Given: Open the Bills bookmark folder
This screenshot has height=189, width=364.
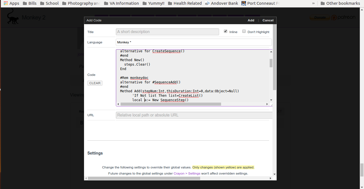Looking at the screenshot, I should [29, 3].
